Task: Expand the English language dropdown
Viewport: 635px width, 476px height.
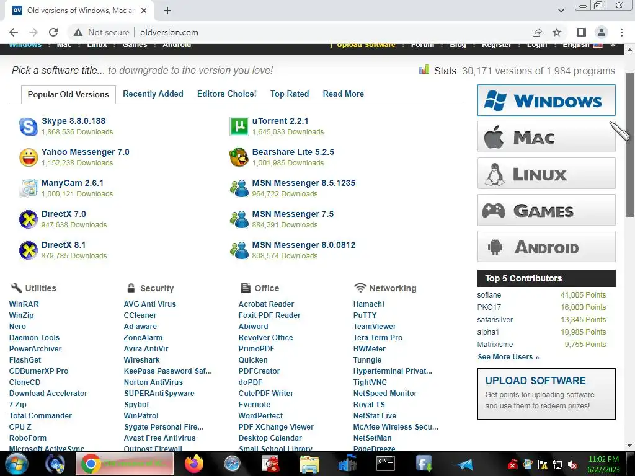Action: [x=613, y=45]
